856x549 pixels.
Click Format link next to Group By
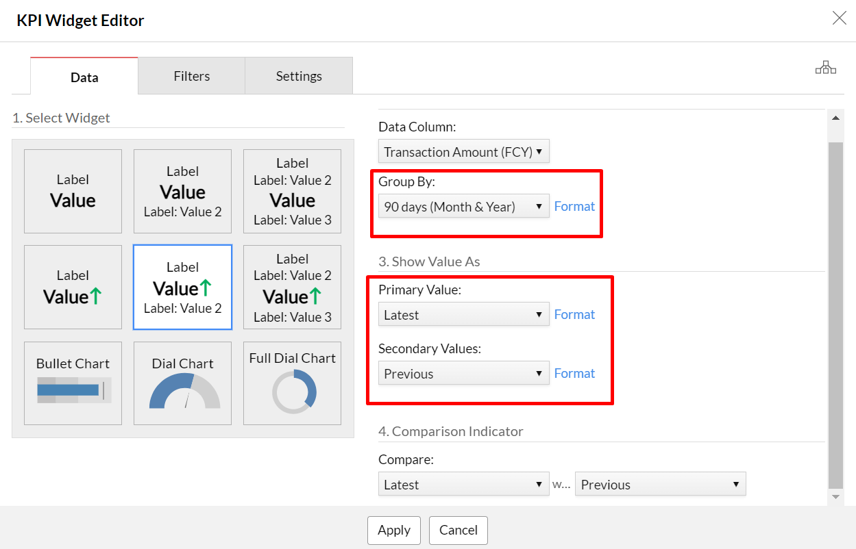pyautogui.click(x=574, y=206)
